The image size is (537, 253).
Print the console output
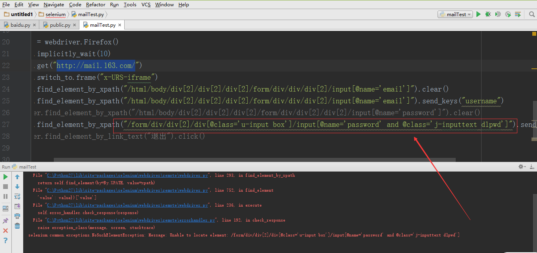[17, 216]
